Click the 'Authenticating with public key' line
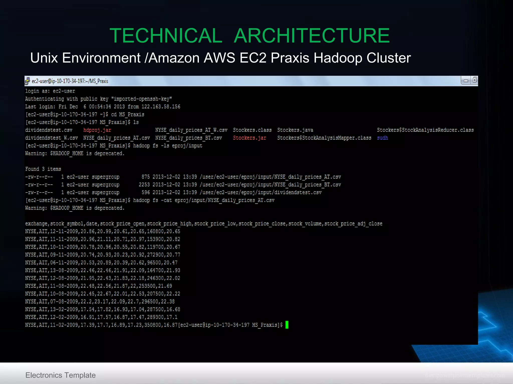The image size is (513, 384). [98, 99]
